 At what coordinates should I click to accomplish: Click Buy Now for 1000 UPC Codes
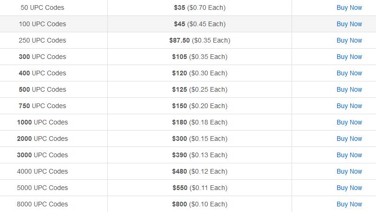coord(349,122)
